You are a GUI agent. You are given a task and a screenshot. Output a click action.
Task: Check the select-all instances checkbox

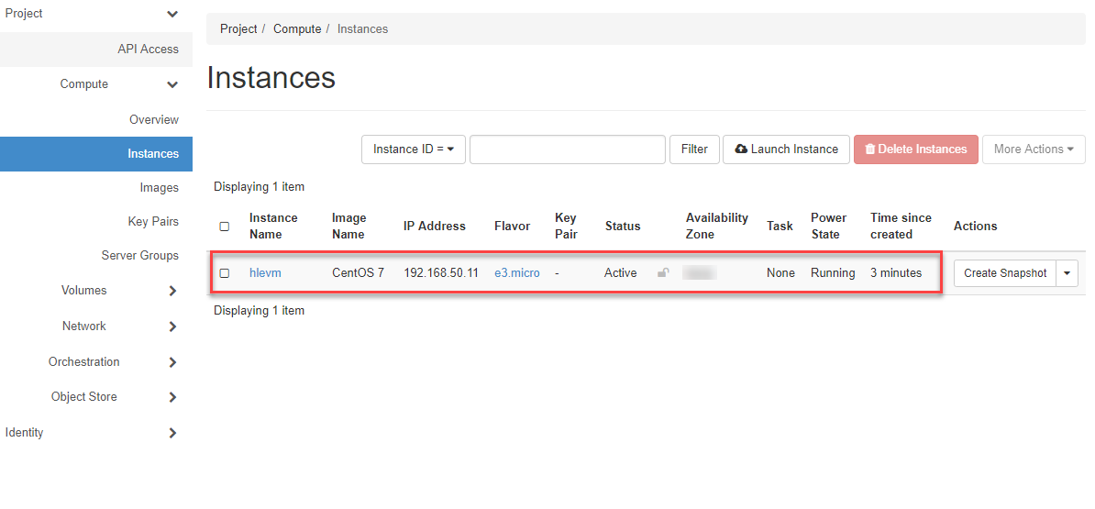(x=225, y=227)
